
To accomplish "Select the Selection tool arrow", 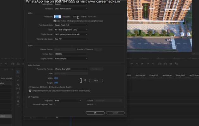I will coord(18,72).
